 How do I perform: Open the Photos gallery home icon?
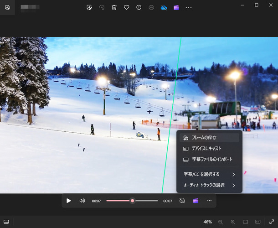pyautogui.click(x=7, y=7)
